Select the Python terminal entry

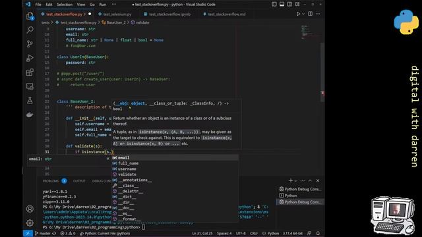pyautogui.click(x=300, y=196)
